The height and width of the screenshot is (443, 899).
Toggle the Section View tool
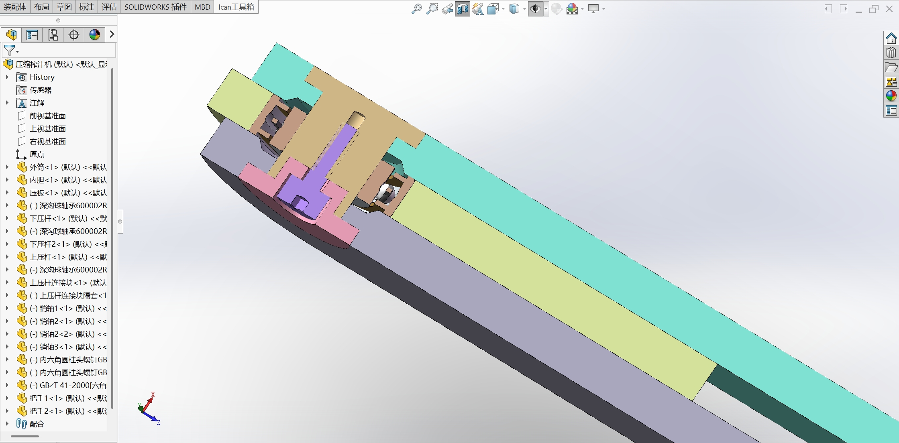[x=463, y=9]
